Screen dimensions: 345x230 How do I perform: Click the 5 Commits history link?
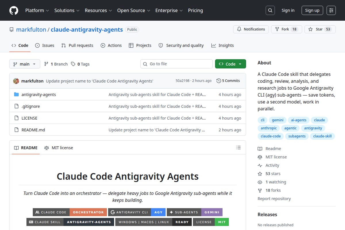click(228, 81)
